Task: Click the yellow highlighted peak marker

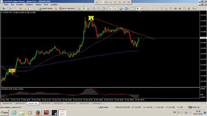Action: coord(91,18)
